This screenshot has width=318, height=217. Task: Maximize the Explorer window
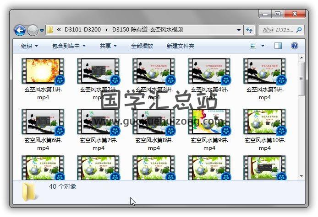(278, 14)
